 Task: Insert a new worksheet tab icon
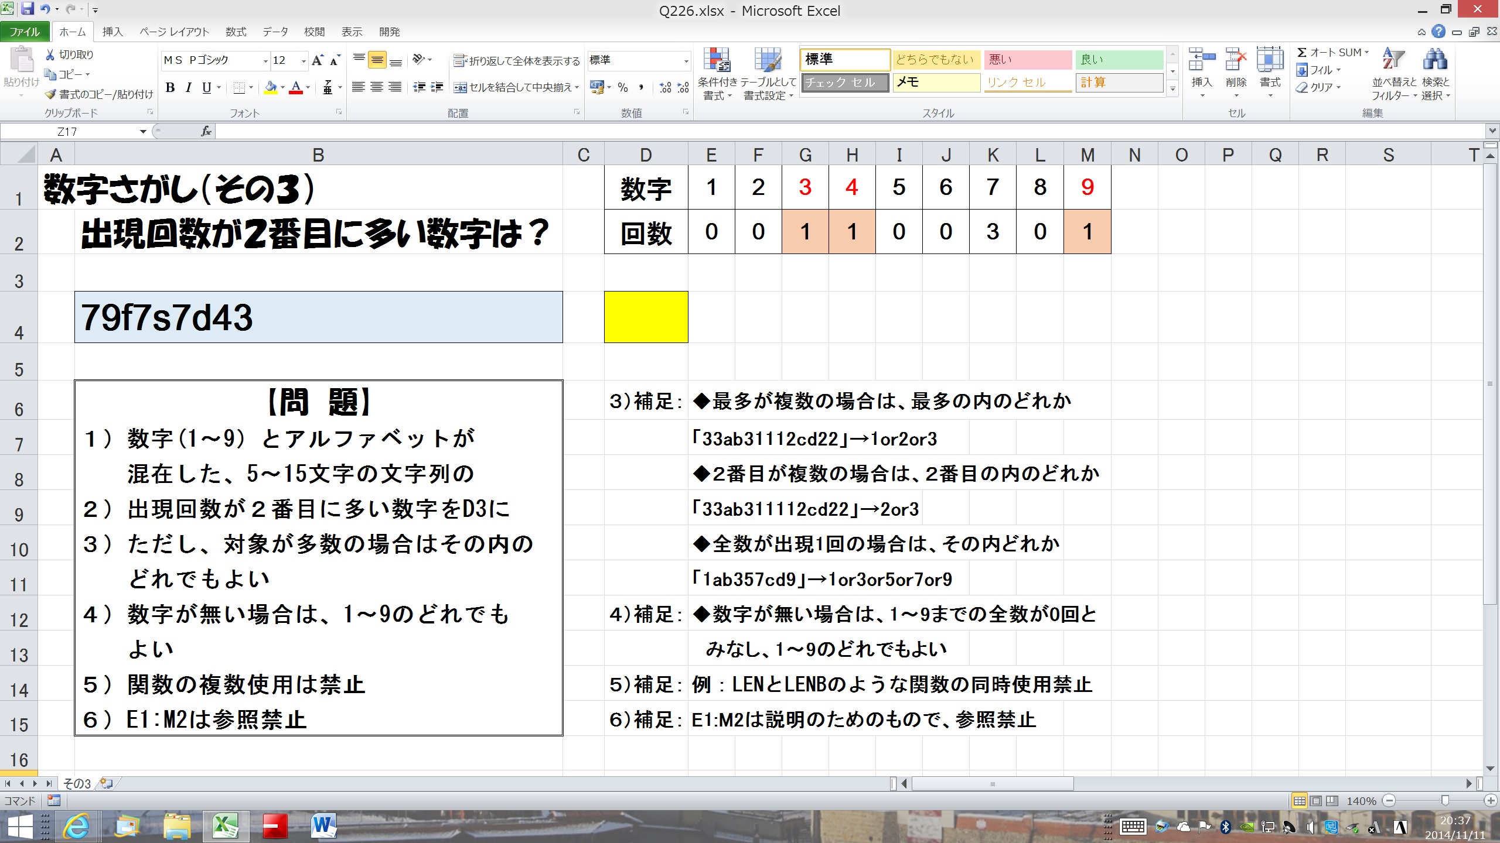click(107, 783)
